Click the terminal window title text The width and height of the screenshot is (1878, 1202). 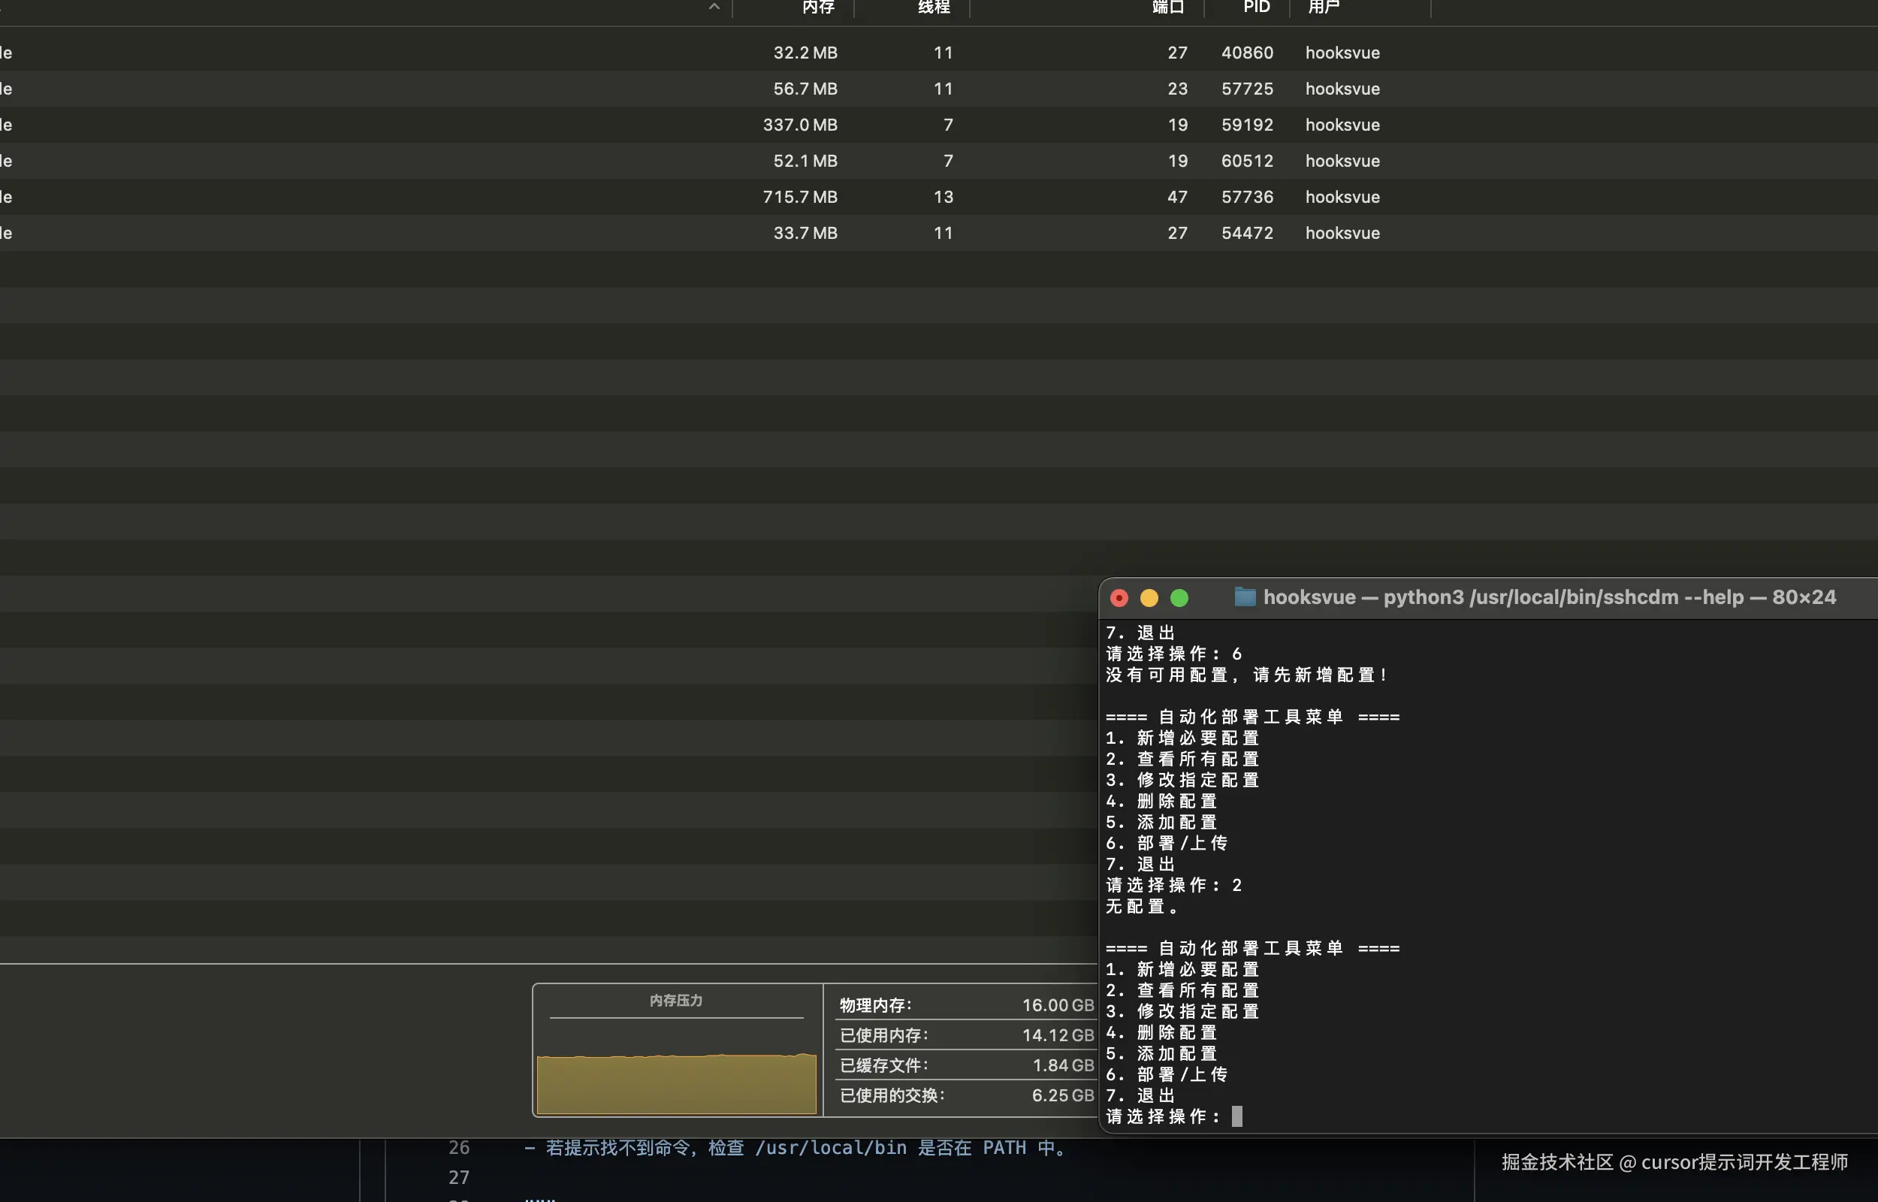[x=1549, y=597]
